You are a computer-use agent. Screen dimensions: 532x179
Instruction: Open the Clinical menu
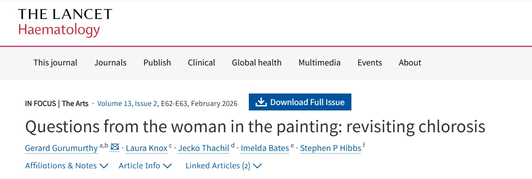point(202,63)
